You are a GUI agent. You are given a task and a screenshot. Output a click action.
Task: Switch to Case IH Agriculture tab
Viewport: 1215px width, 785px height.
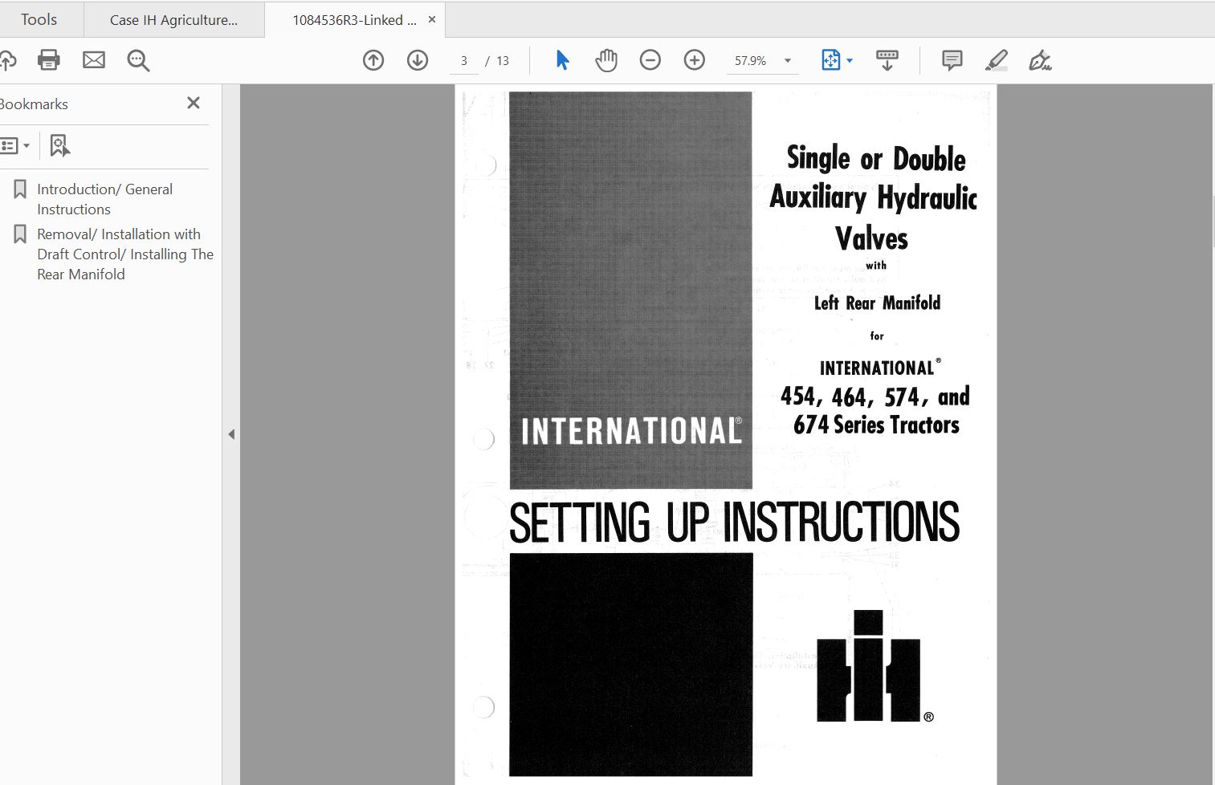click(x=174, y=20)
